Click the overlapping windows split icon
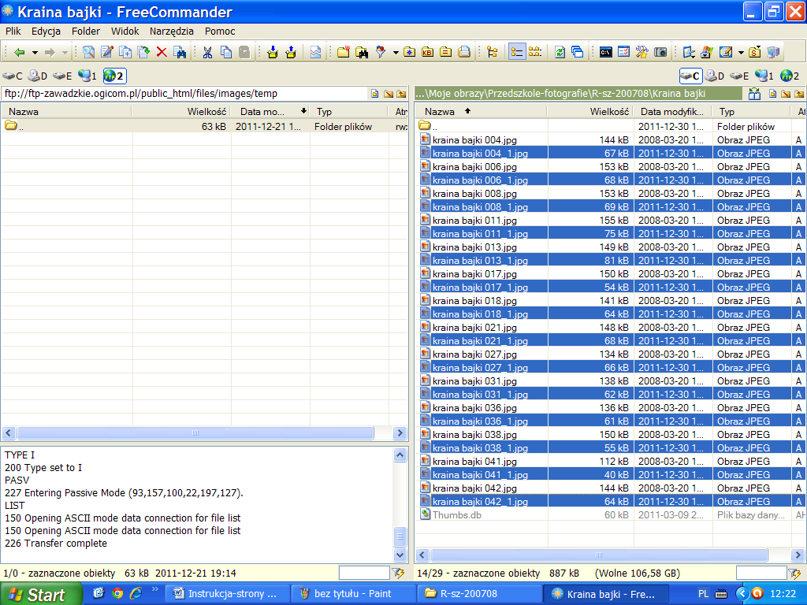 pos(578,52)
